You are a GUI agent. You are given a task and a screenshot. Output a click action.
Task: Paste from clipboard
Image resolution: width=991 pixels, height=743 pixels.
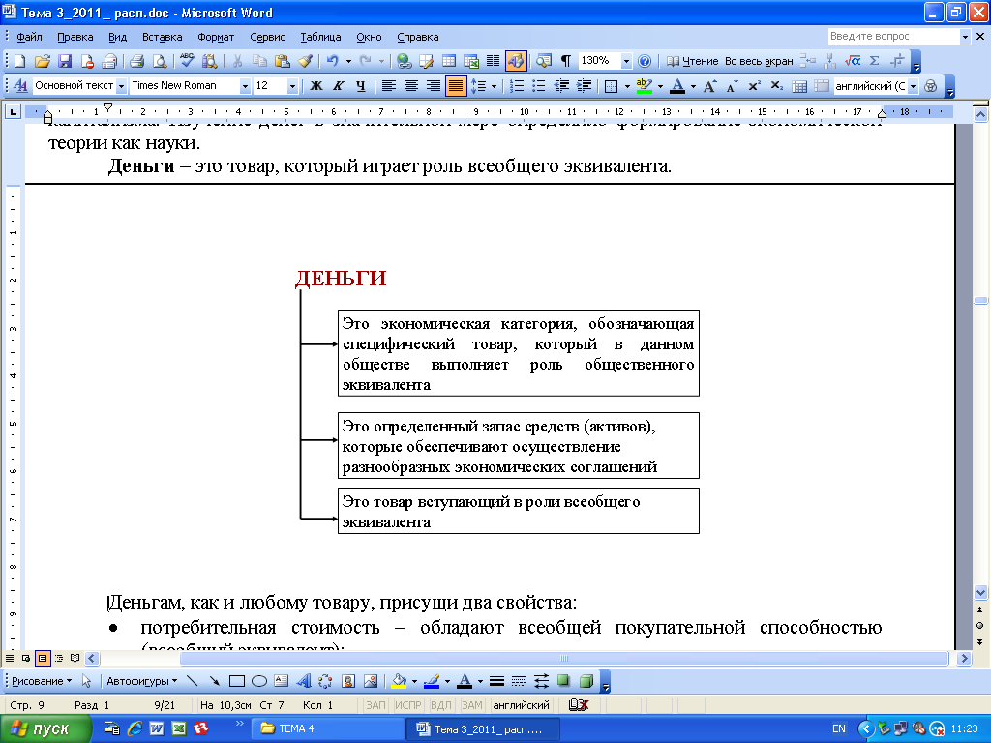[x=283, y=61]
